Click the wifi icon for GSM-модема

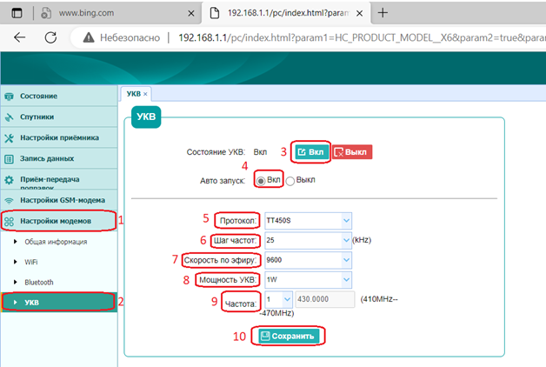[x=9, y=201]
